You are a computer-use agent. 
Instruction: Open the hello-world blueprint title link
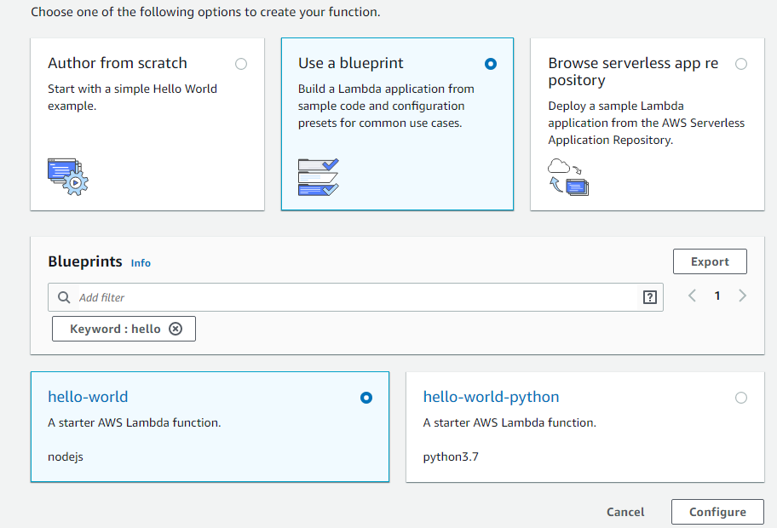tap(88, 397)
